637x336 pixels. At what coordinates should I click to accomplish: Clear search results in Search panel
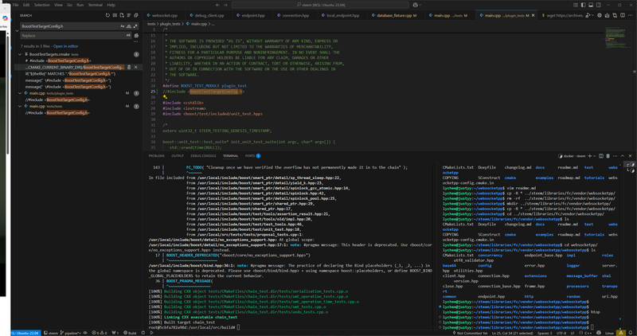click(115, 15)
